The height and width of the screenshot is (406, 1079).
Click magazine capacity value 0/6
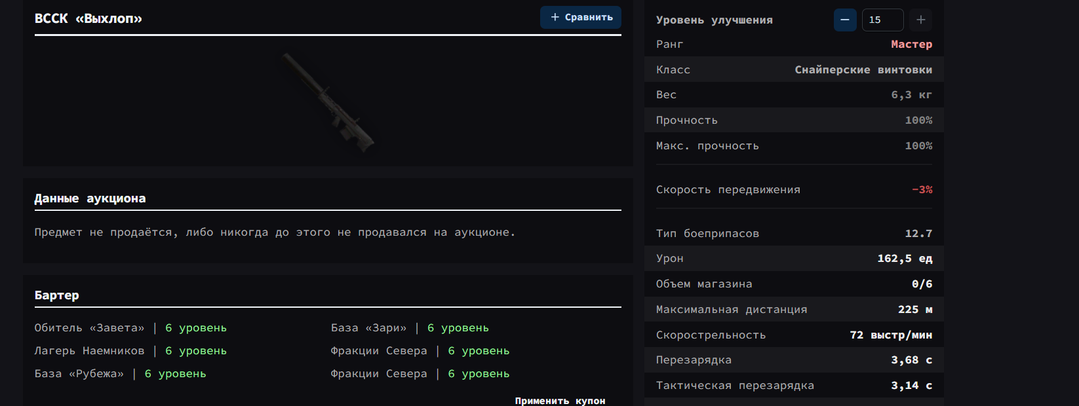(x=922, y=284)
